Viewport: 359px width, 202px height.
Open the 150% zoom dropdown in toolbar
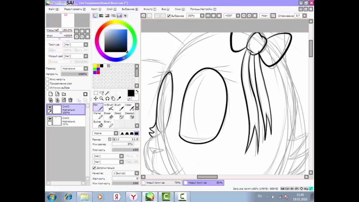click(x=202, y=16)
